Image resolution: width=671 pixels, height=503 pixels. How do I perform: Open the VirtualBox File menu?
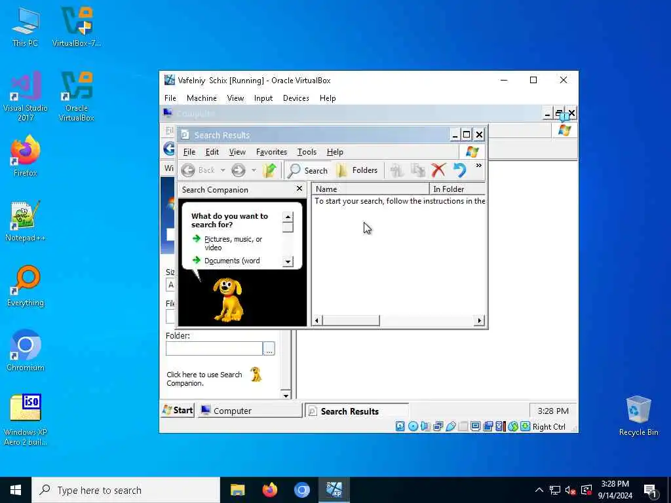click(170, 98)
